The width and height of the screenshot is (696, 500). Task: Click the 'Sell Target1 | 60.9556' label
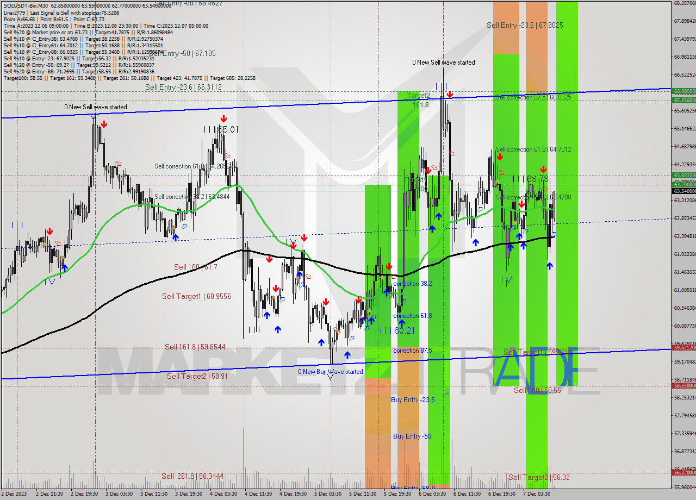pyautogui.click(x=196, y=296)
